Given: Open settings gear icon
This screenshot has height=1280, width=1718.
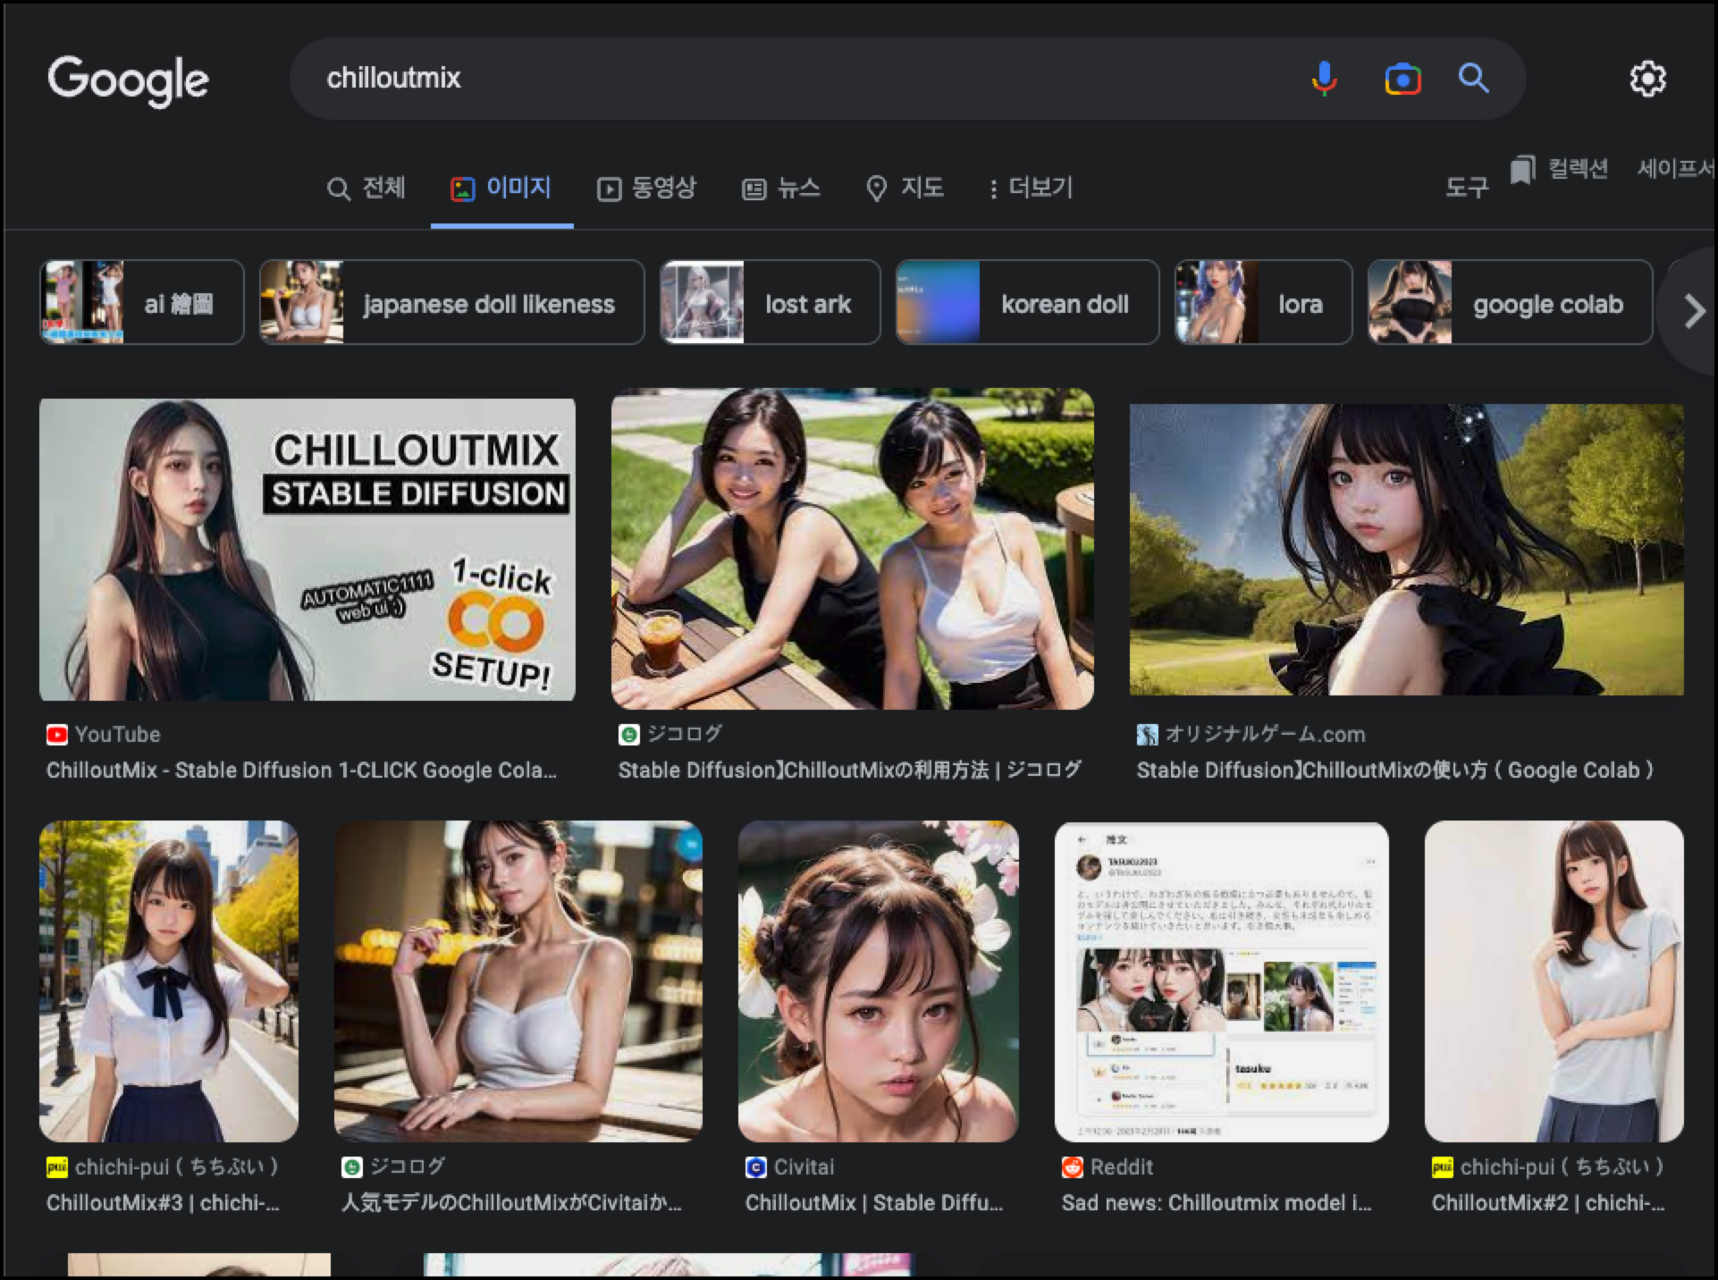Looking at the screenshot, I should click(1647, 79).
